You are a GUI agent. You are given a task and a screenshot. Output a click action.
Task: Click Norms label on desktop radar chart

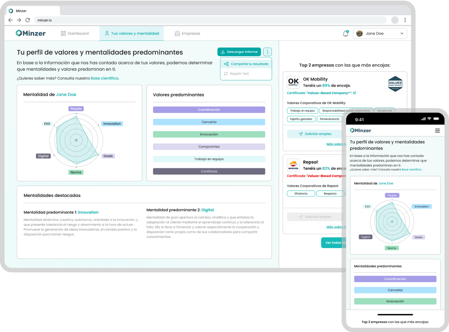[x=76, y=172]
